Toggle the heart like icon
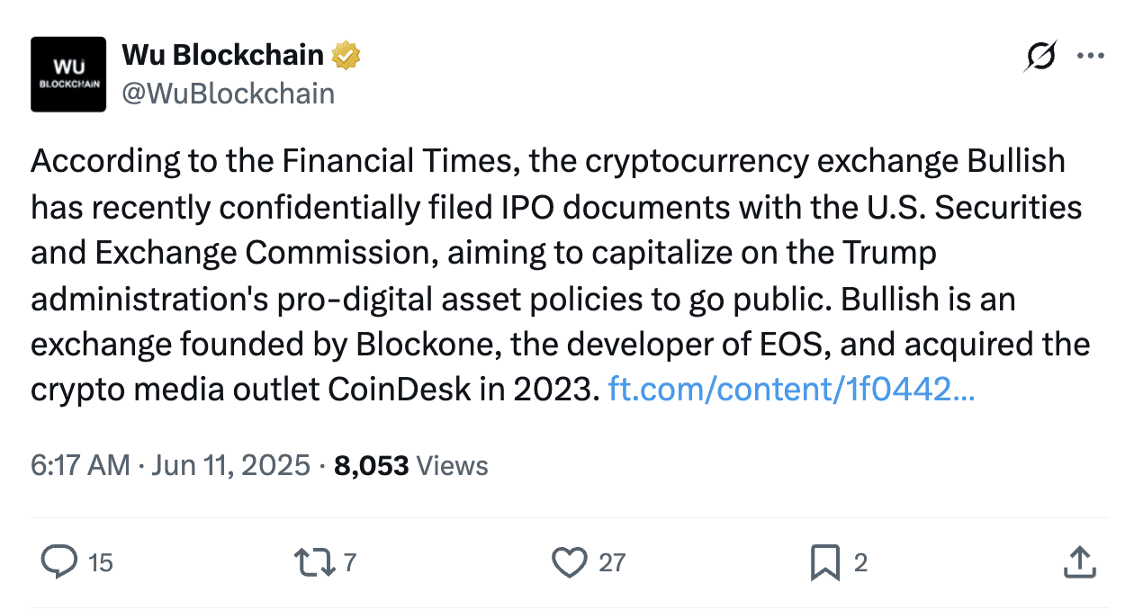Image resolution: width=1134 pixels, height=610 pixels. (x=570, y=563)
